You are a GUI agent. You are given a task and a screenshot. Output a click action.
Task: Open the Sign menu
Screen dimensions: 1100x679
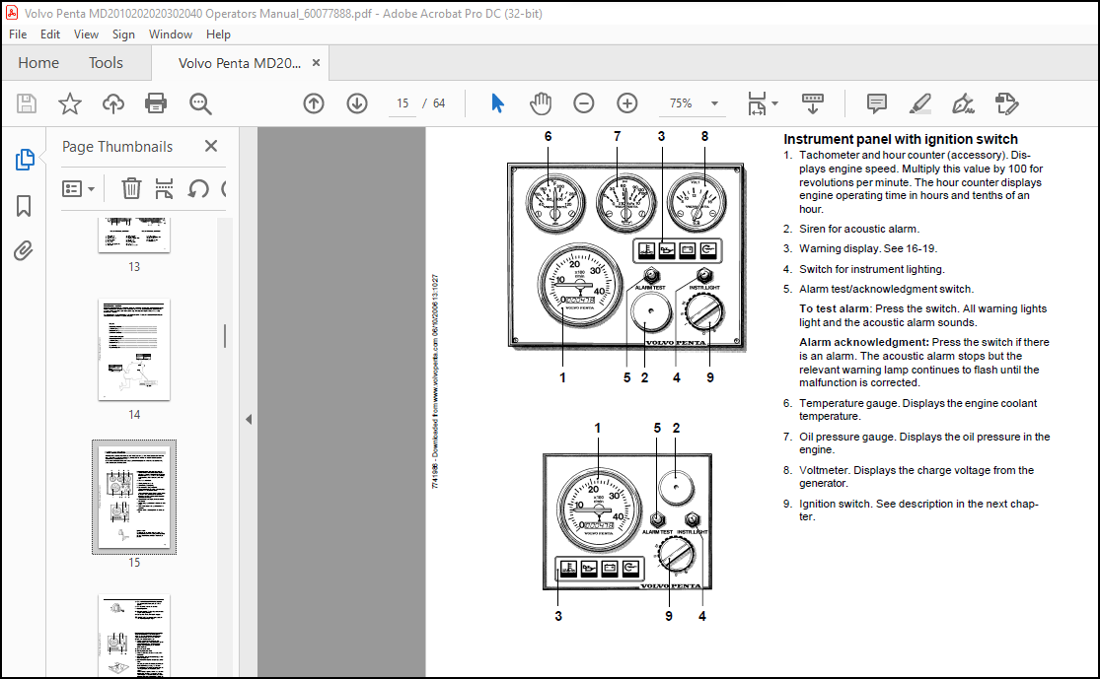click(123, 34)
